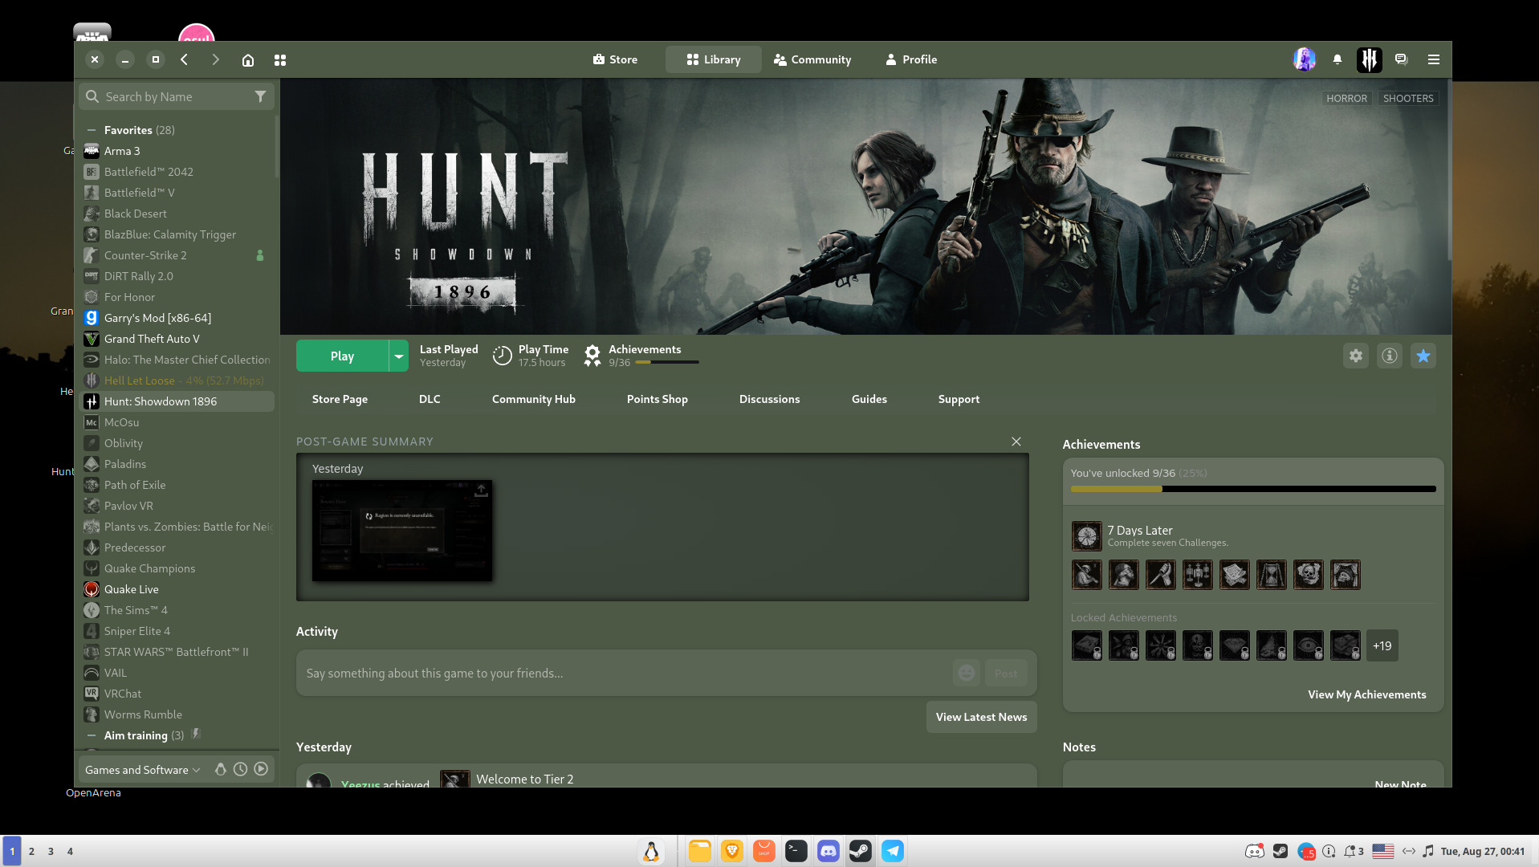
Task: Open the notifications bell
Action: tap(1337, 59)
